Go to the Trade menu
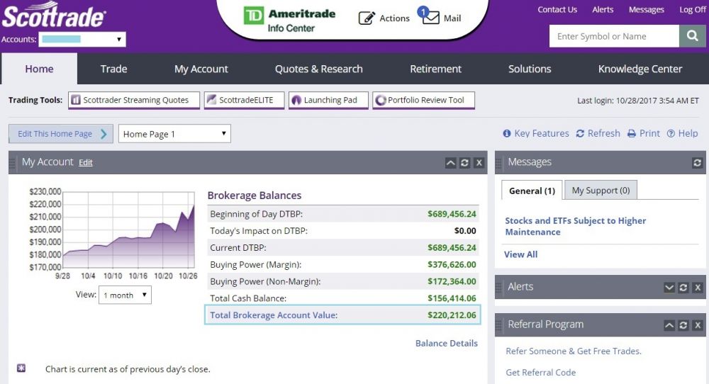Image resolution: width=709 pixels, height=384 pixels. 113,69
